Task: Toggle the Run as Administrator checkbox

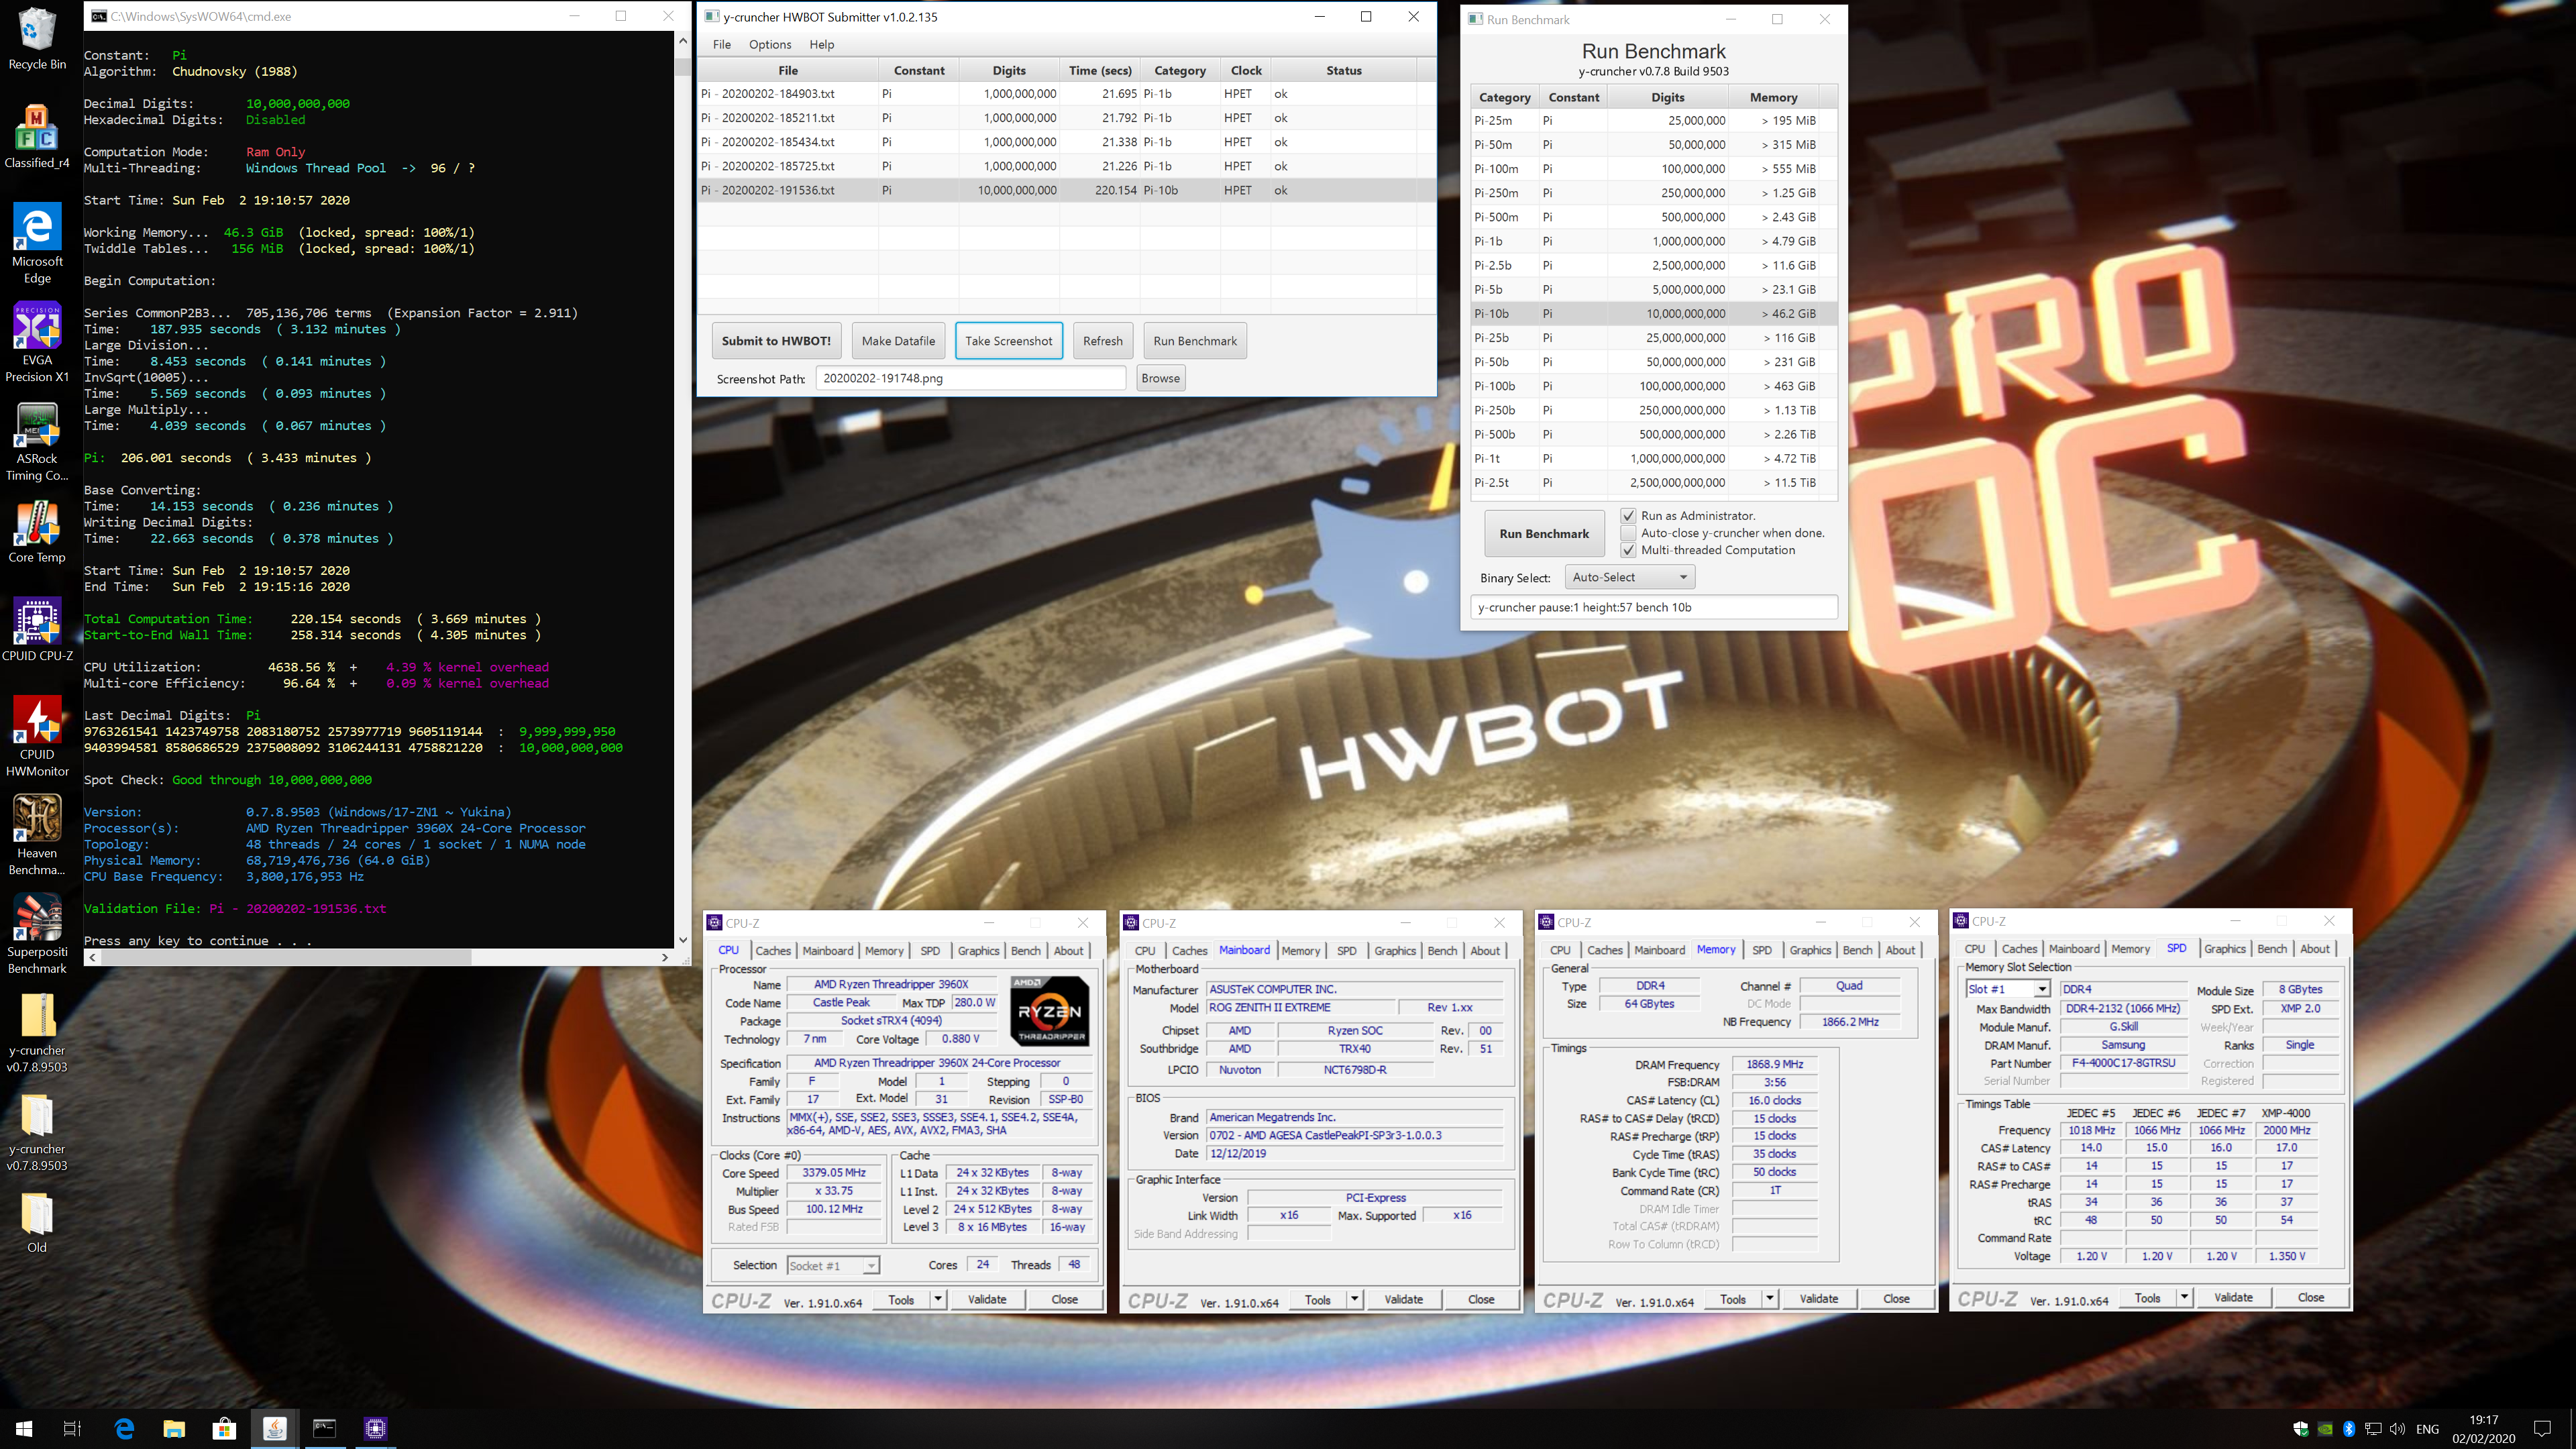Action: point(1628,516)
